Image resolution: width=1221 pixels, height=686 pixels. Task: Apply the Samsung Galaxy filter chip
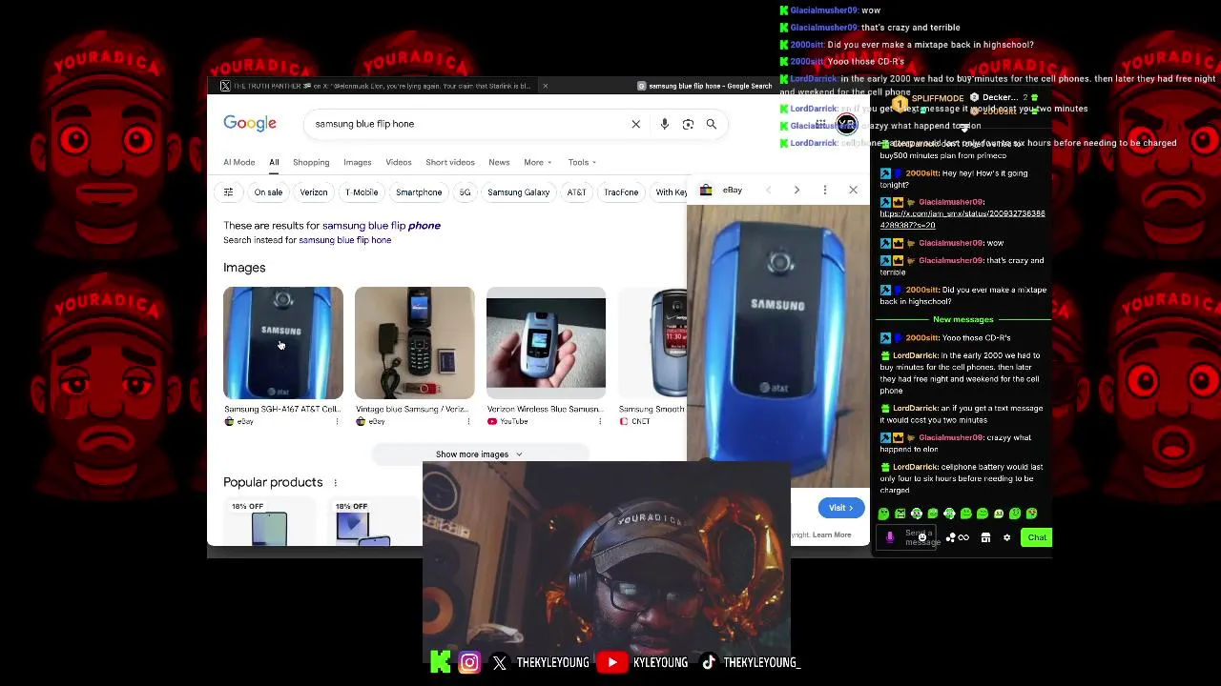[x=519, y=192]
